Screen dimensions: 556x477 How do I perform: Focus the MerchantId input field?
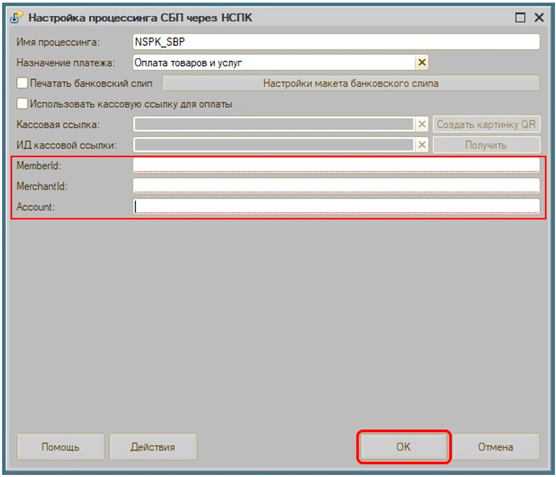tap(336, 186)
